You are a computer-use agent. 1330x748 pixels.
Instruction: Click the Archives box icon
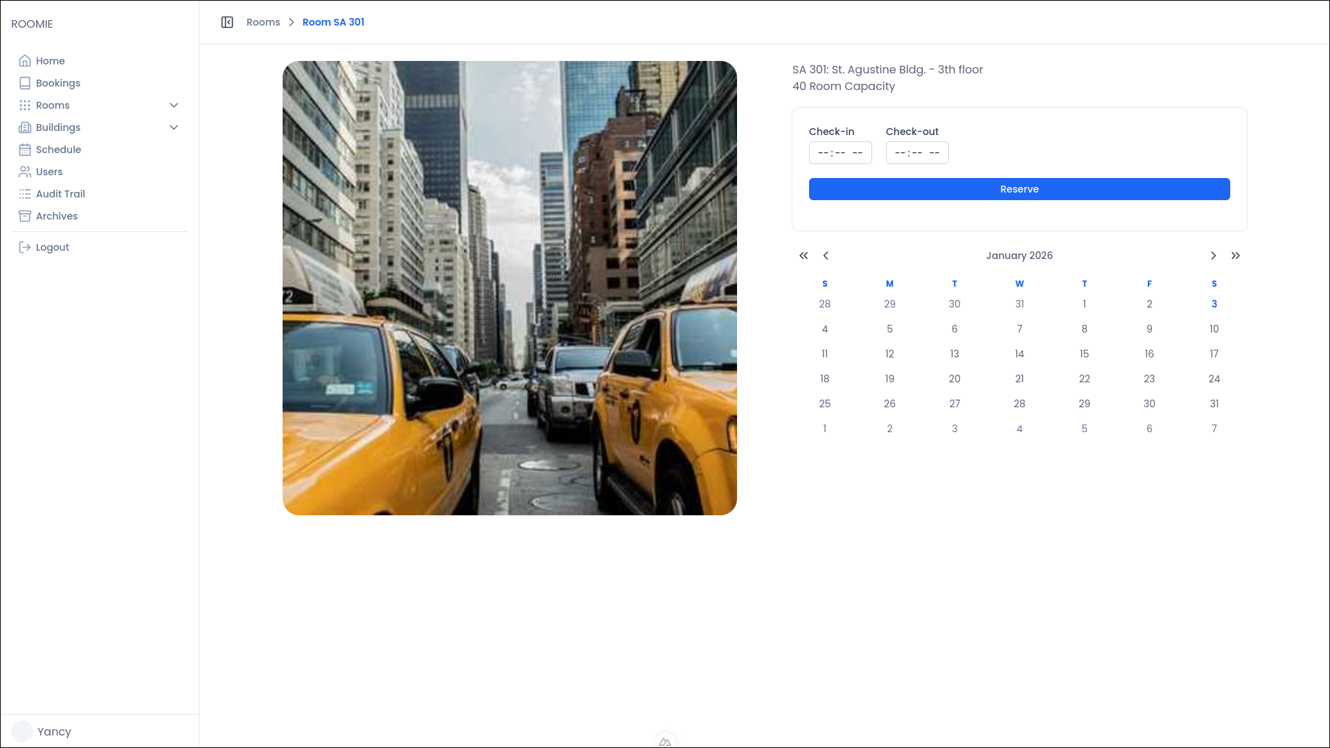25,216
